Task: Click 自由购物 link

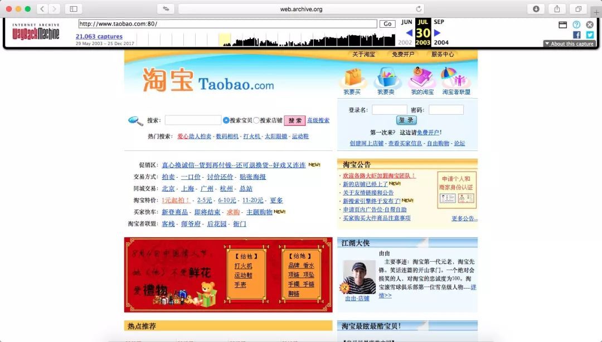Action: 438,143
